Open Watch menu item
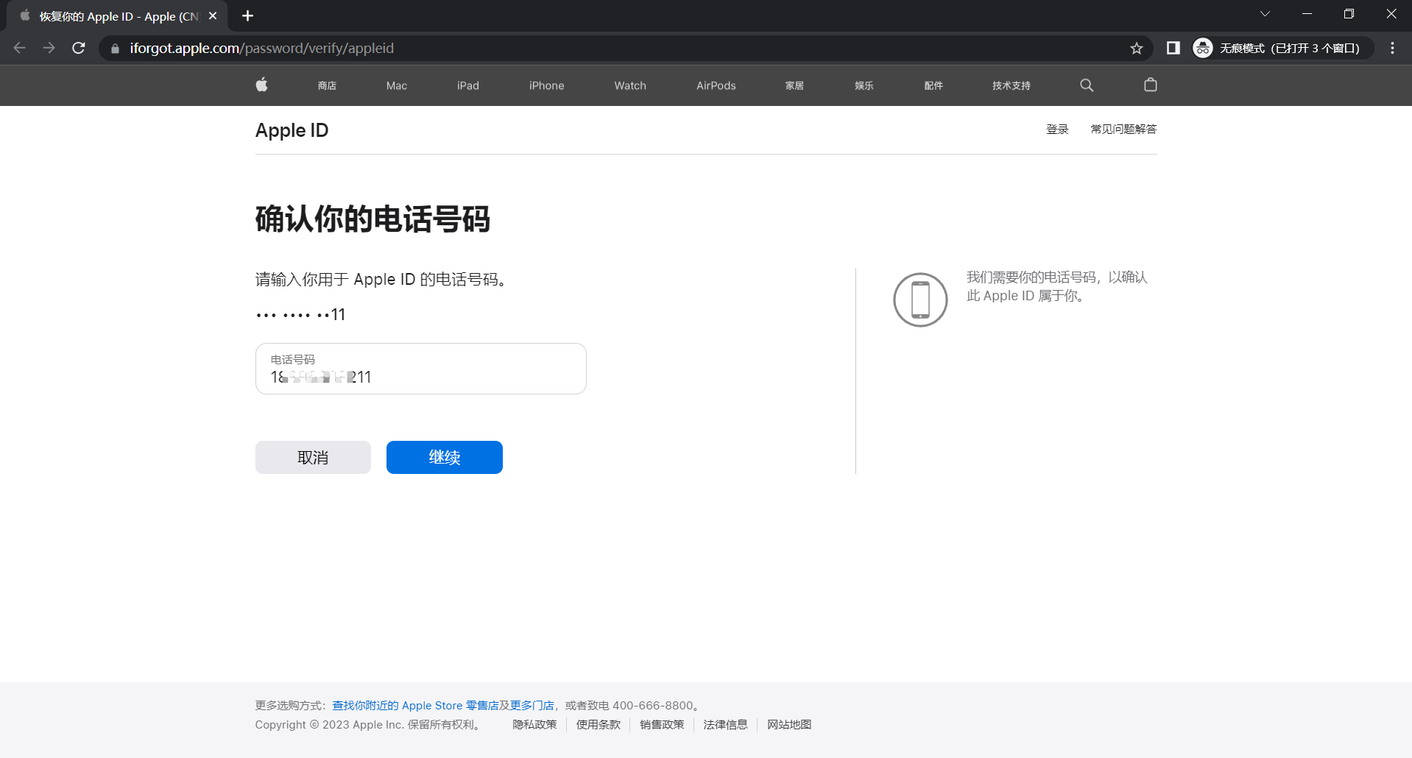This screenshot has height=758, width=1412. pyautogui.click(x=630, y=85)
